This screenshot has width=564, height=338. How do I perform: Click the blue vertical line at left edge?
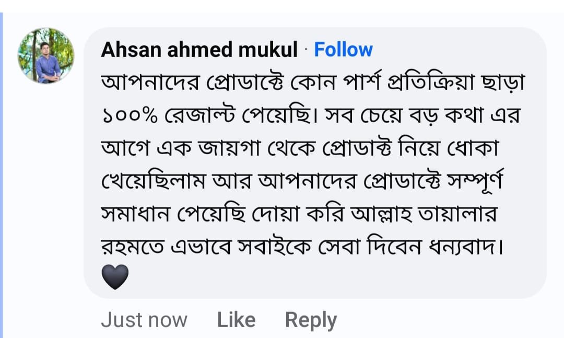tap(2, 172)
